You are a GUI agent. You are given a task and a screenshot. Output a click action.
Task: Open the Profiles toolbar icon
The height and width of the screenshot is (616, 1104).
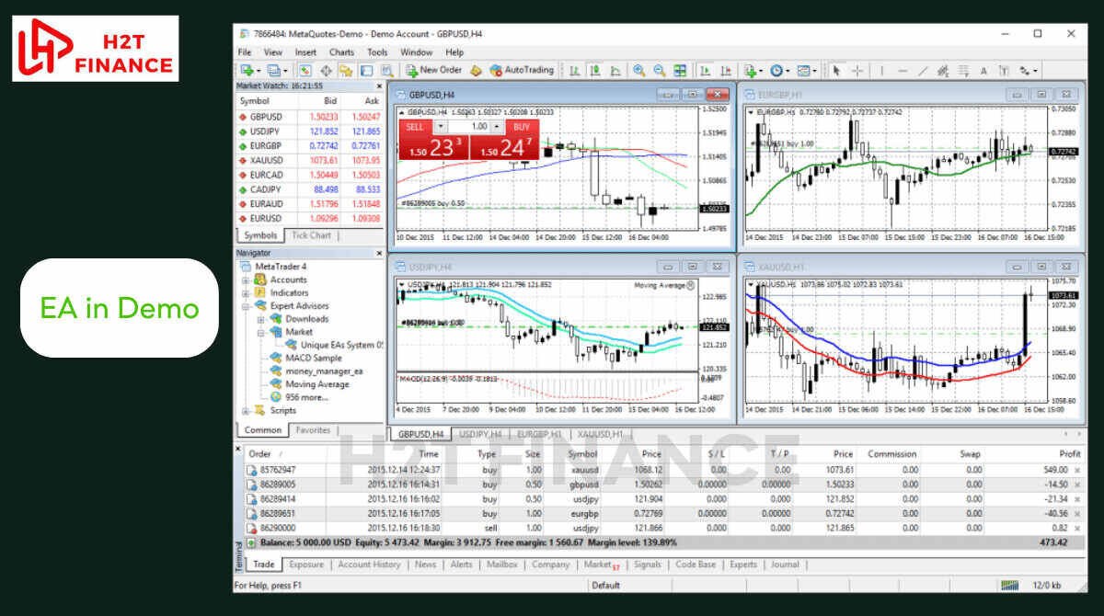click(274, 70)
